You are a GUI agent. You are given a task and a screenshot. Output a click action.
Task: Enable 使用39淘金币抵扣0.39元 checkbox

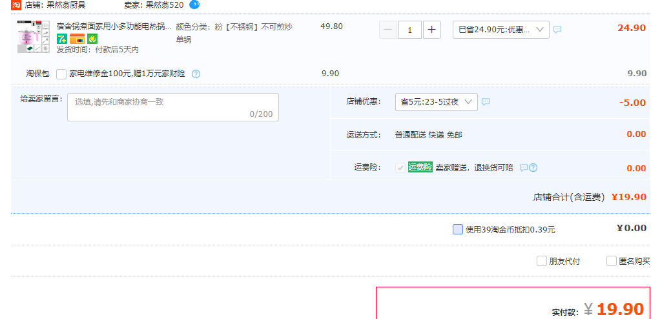[x=458, y=229]
